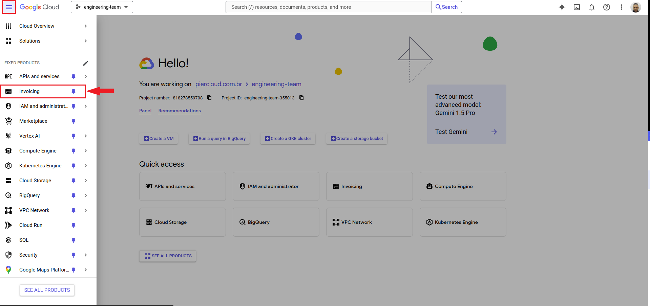Image resolution: width=650 pixels, height=306 pixels.
Task: Open the engineering-team project selector dropdown
Action: click(x=102, y=7)
